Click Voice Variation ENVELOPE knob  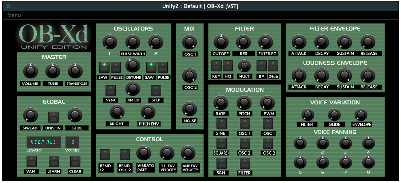point(361,115)
